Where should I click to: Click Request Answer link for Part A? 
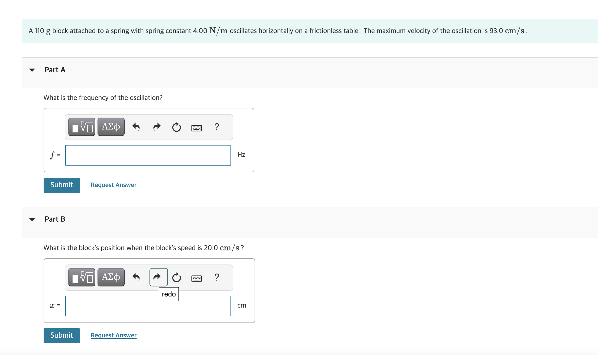coord(113,185)
